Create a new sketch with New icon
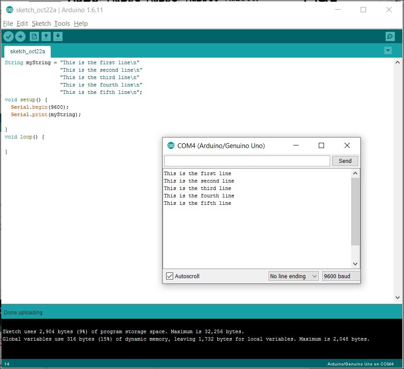 (x=34, y=37)
